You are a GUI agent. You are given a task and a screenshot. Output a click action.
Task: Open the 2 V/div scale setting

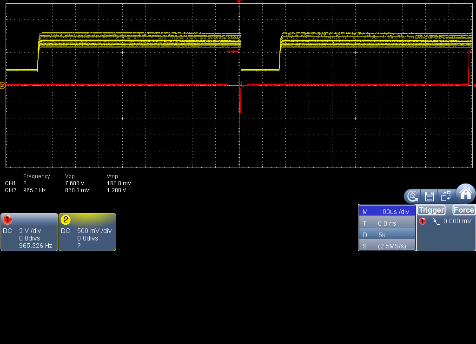pos(30,231)
